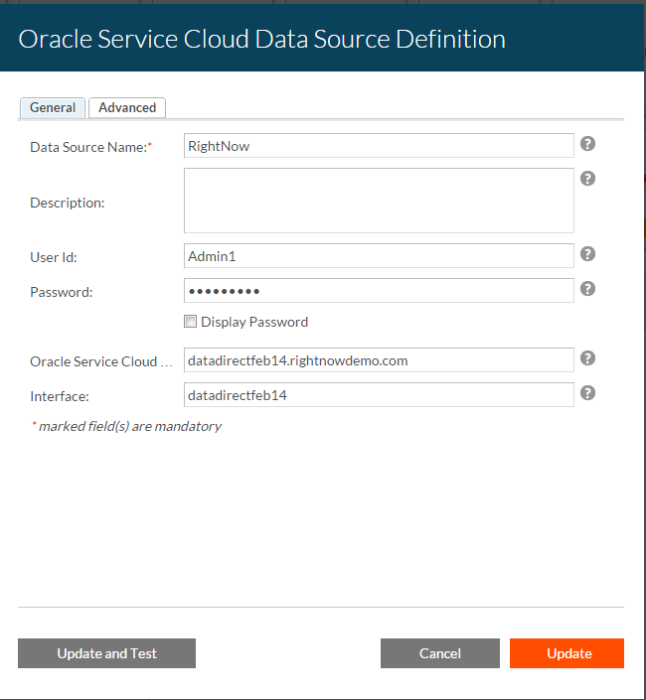Select the General tab
The width and height of the screenshot is (646, 700).
[53, 107]
